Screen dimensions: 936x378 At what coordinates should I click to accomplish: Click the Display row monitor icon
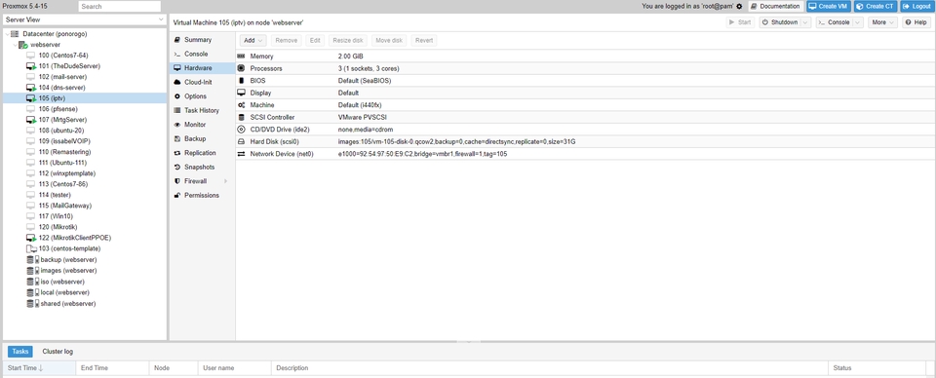241,93
